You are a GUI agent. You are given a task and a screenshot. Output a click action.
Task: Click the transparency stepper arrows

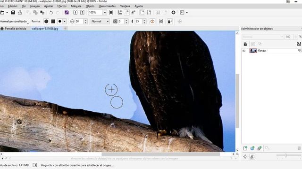click(x=126, y=21)
